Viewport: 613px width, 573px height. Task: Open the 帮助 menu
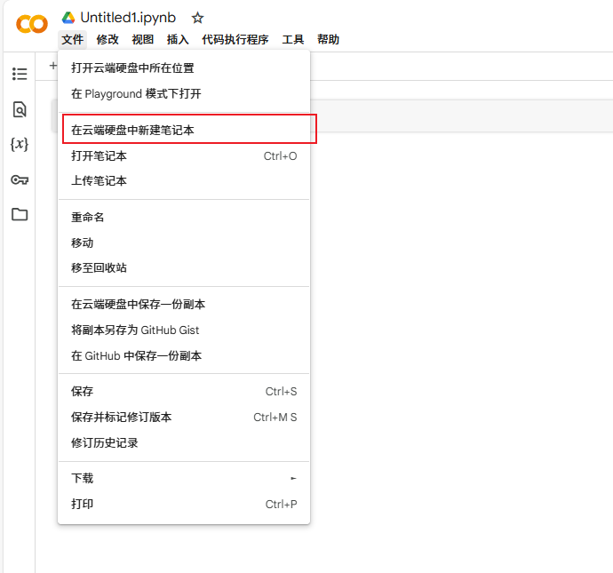coord(328,39)
